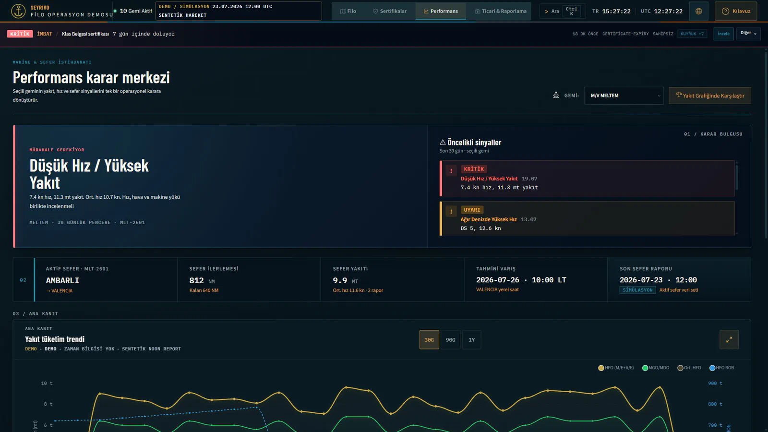The height and width of the screenshot is (432, 768).
Task: Click the Tahmini Varış 2026-07-26 value
Action: coord(521,280)
